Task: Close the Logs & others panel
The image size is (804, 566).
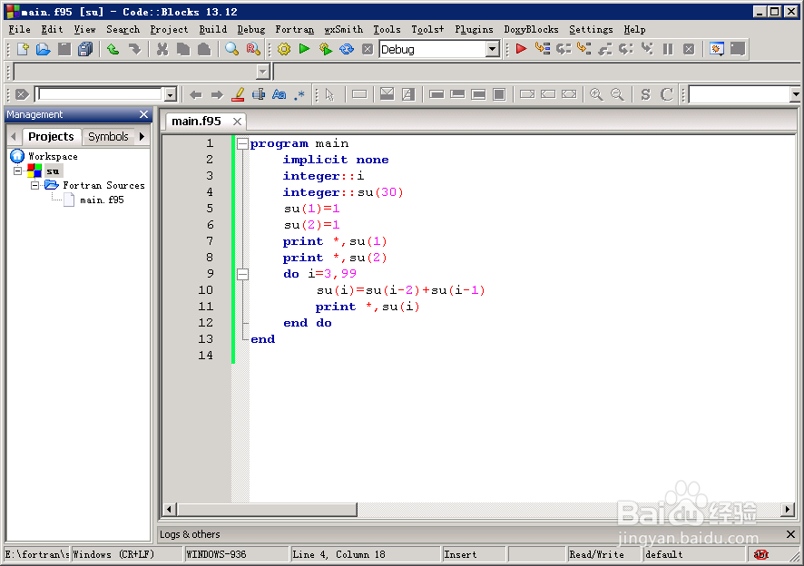Action: (x=790, y=534)
